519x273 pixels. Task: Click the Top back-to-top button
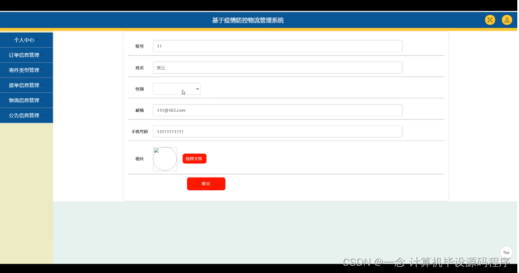tap(506, 253)
